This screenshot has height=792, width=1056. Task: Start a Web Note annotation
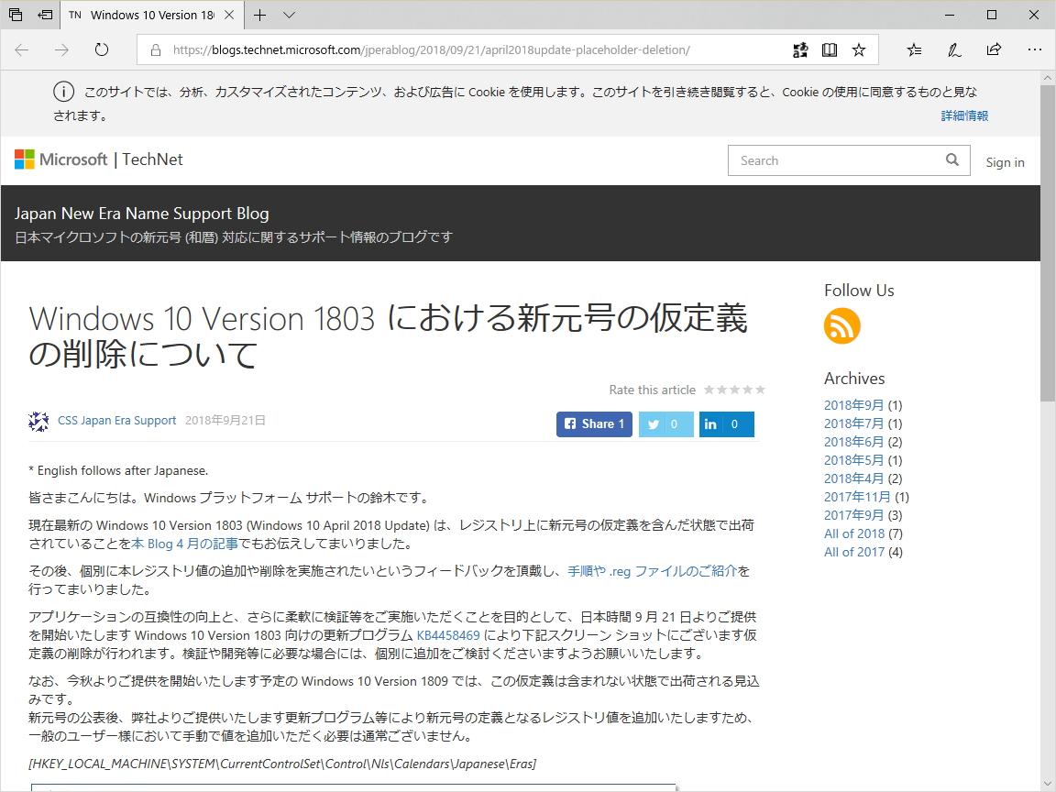click(x=953, y=49)
